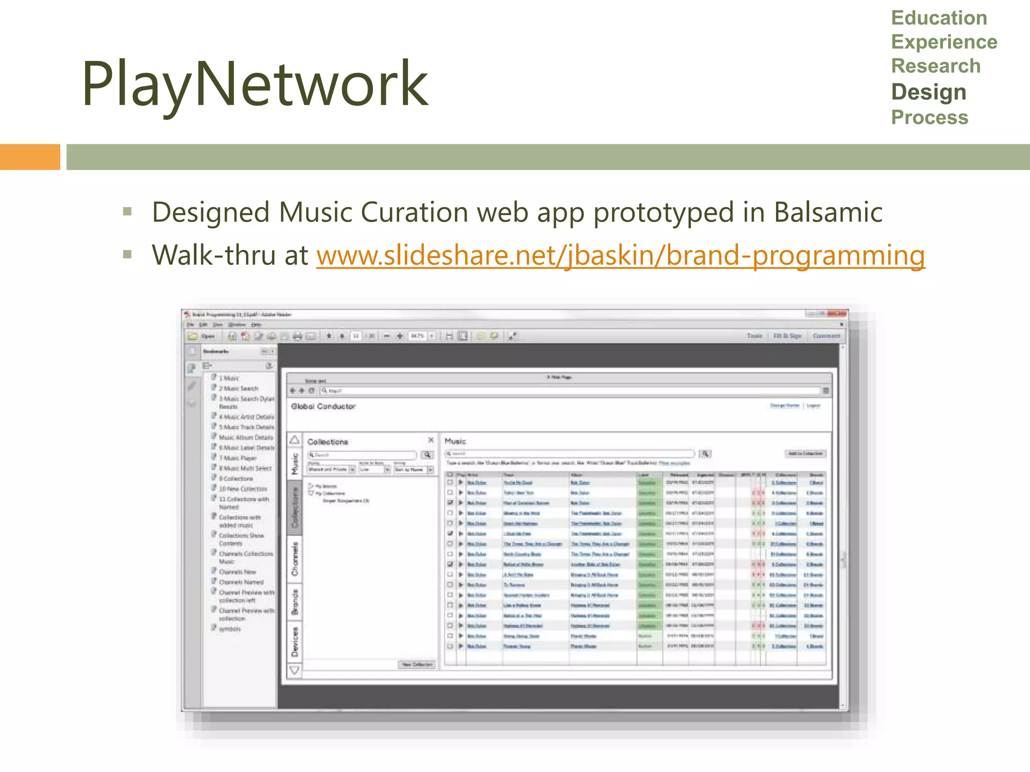Image resolution: width=1030 pixels, height=772 pixels.
Task: Click the cloud upload icon in toolbar
Action: (272, 336)
